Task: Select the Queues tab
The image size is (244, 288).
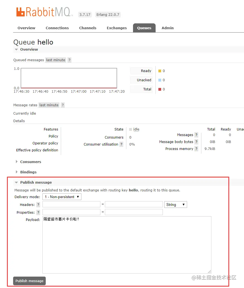Action: (144, 28)
